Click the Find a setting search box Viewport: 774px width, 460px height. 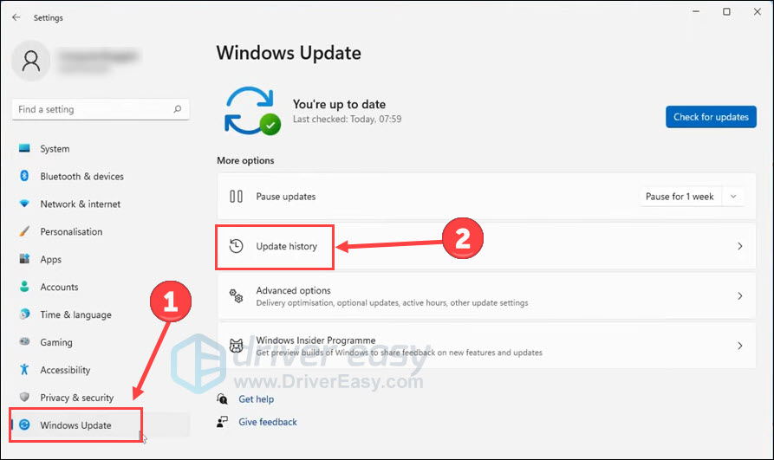coord(101,109)
